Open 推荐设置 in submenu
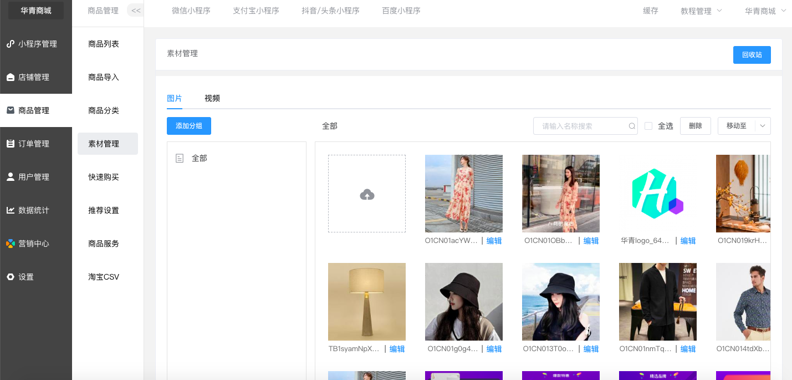Image resolution: width=792 pixels, height=380 pixels. click(104, 210)
